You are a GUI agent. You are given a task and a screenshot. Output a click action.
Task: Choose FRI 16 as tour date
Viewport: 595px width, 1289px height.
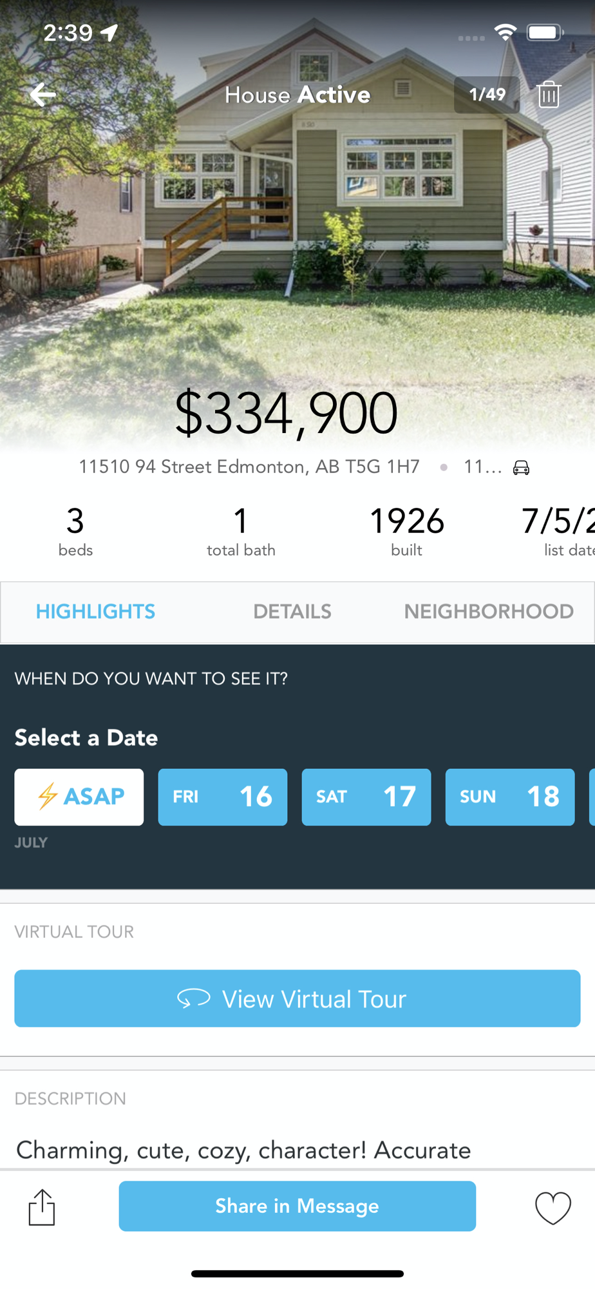point(223,797)
